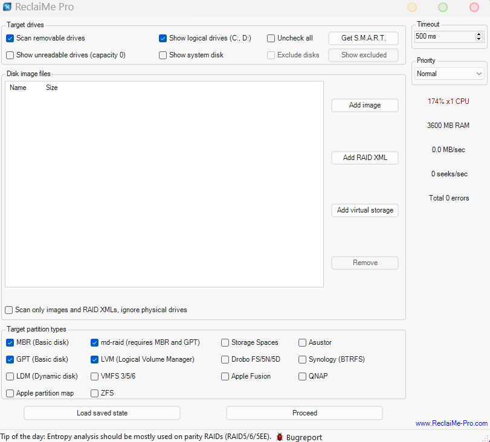Click the red close window button
This screenshot has height=442, width=490.
pyautogui.click(x=474, y=7)
